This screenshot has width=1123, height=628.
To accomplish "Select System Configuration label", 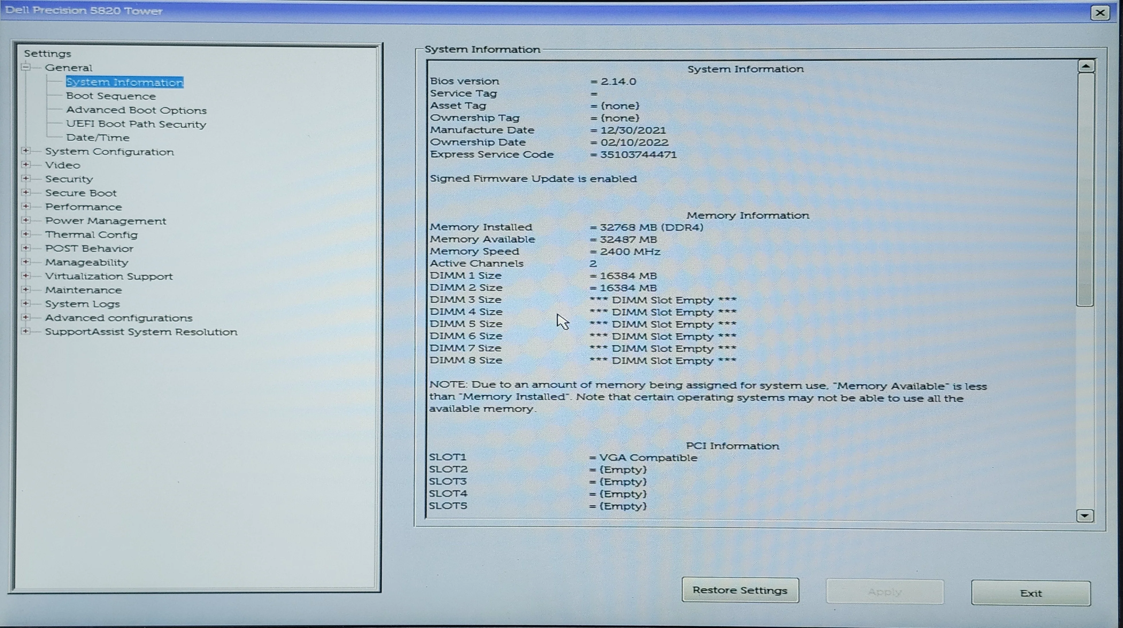I will [109, 152].
